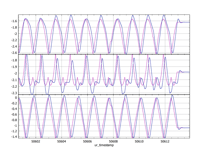Image resolution: width=206 pixels, height=159 pixels.
Task: Click the 50612 x-axis tick label
Action: [x=165, y=142]
